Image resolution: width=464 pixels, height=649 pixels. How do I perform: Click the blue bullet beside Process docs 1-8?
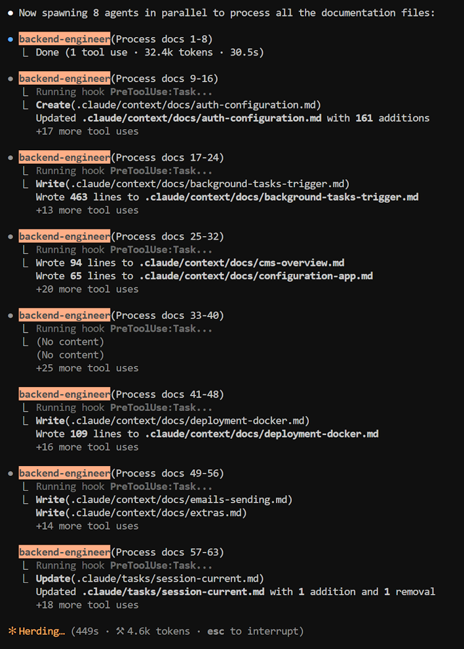coord(11,40)
